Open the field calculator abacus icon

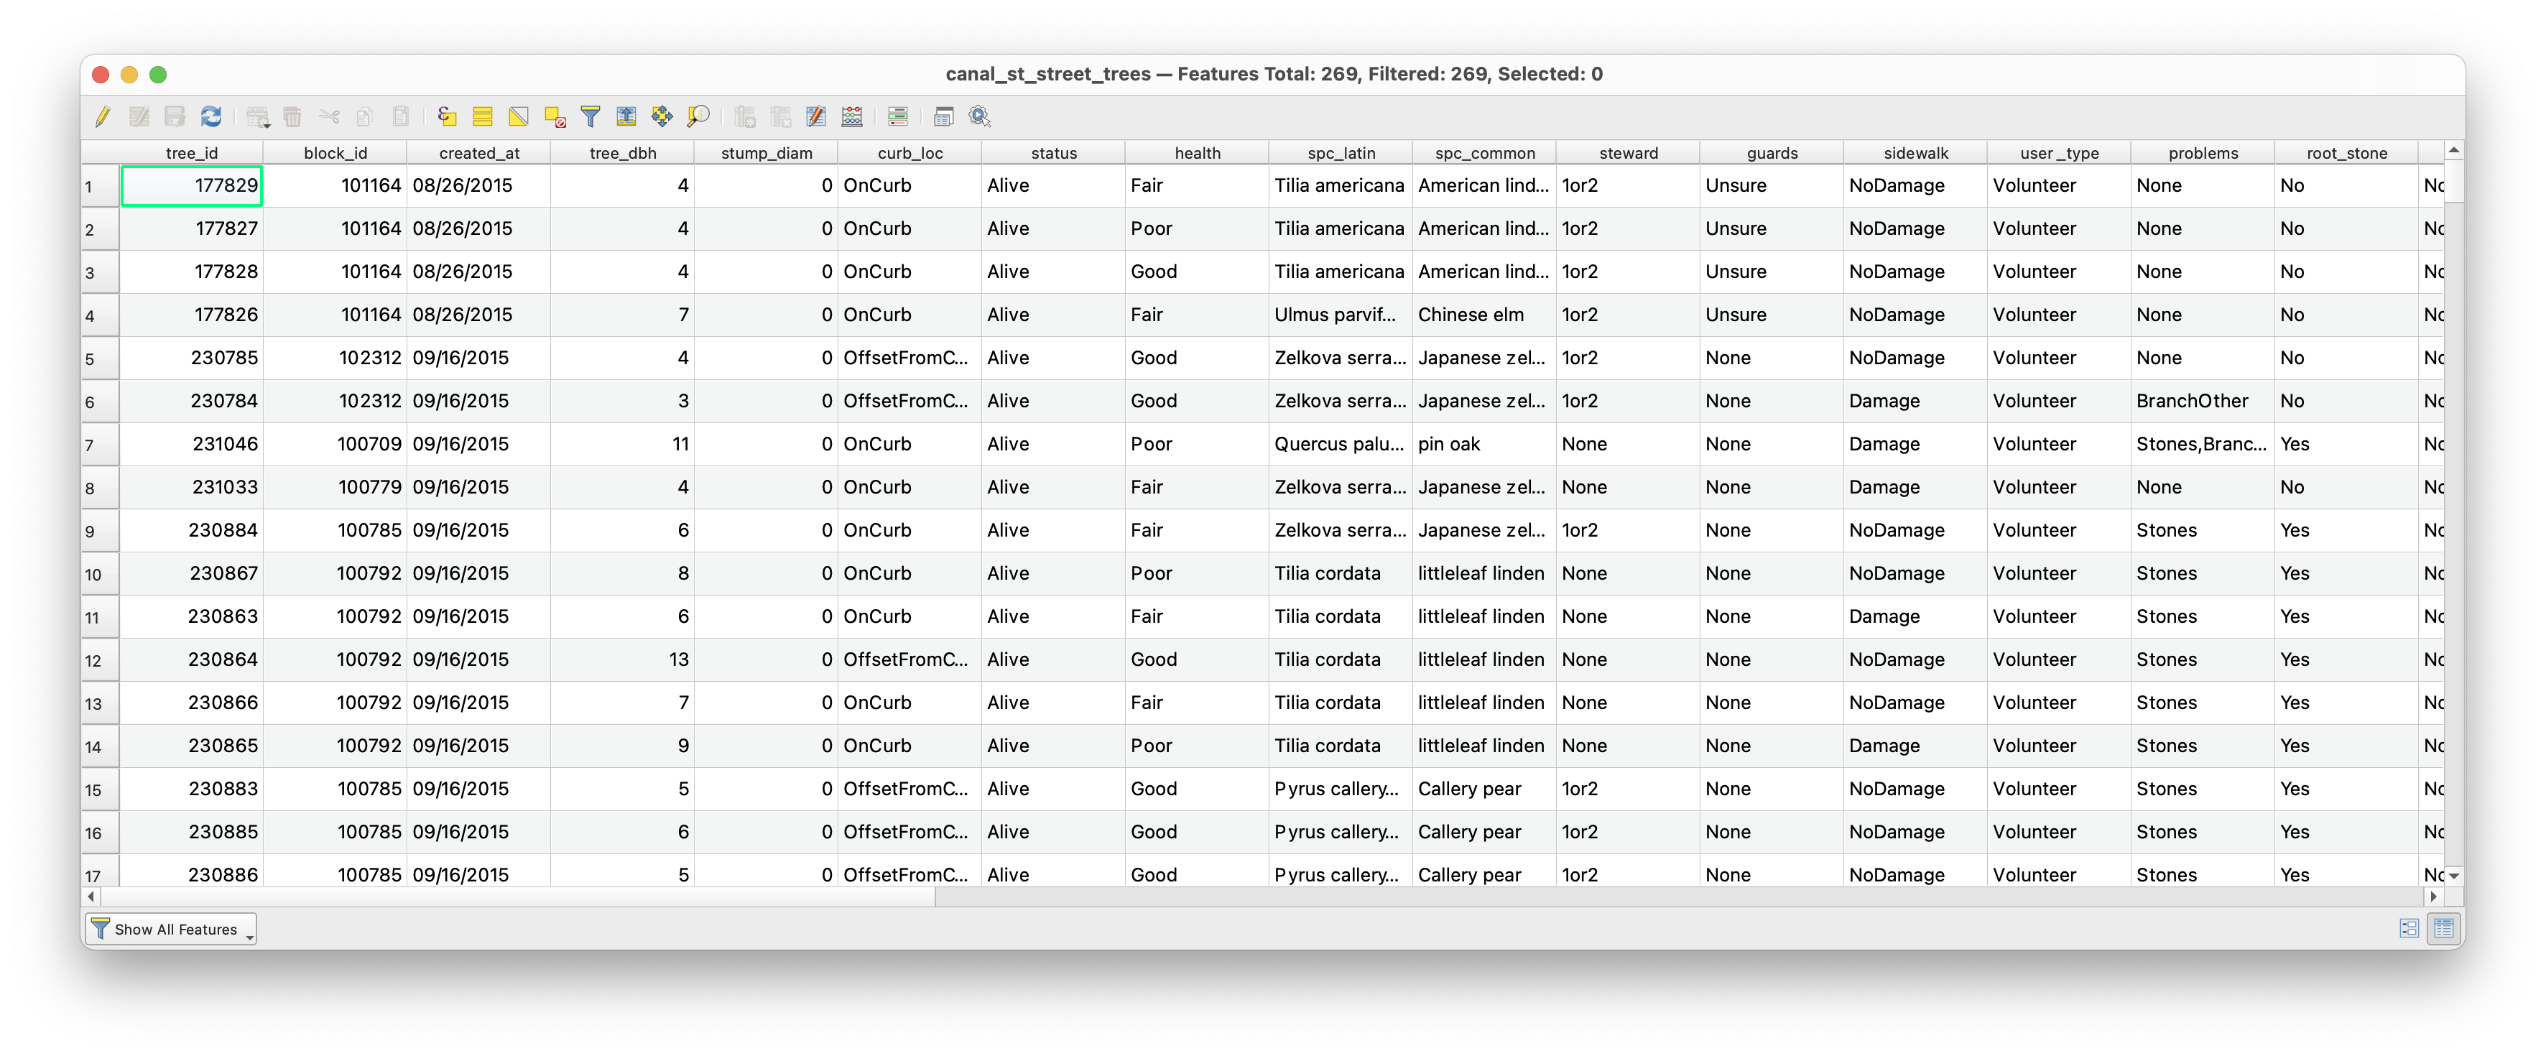click(852, 116)
